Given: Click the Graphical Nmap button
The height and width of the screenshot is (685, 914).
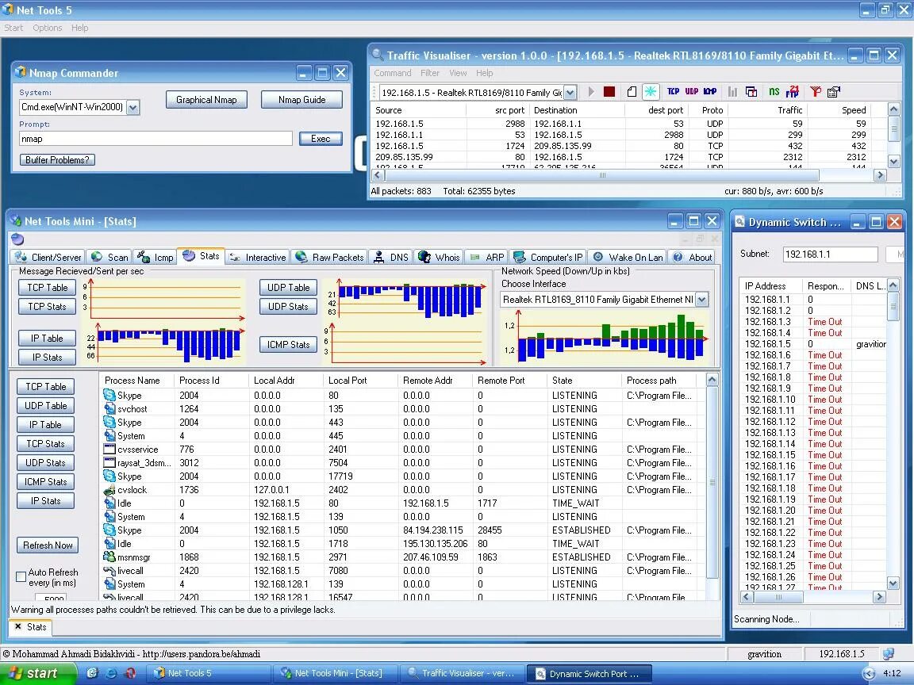Looking at the screenshot, I should [x=206, y=100].
